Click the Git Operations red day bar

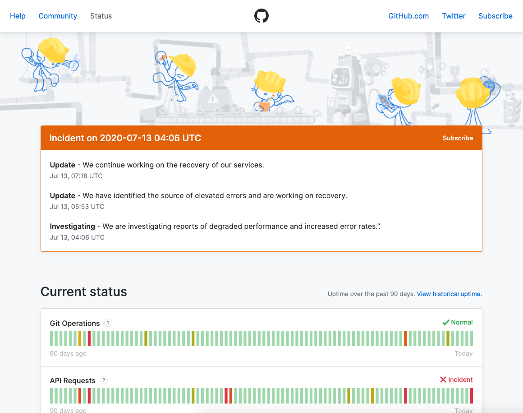point(89,339)
